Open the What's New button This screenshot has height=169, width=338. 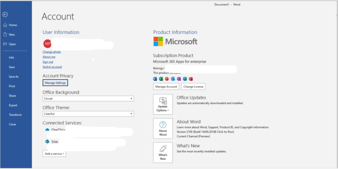(x=163, y=153)
